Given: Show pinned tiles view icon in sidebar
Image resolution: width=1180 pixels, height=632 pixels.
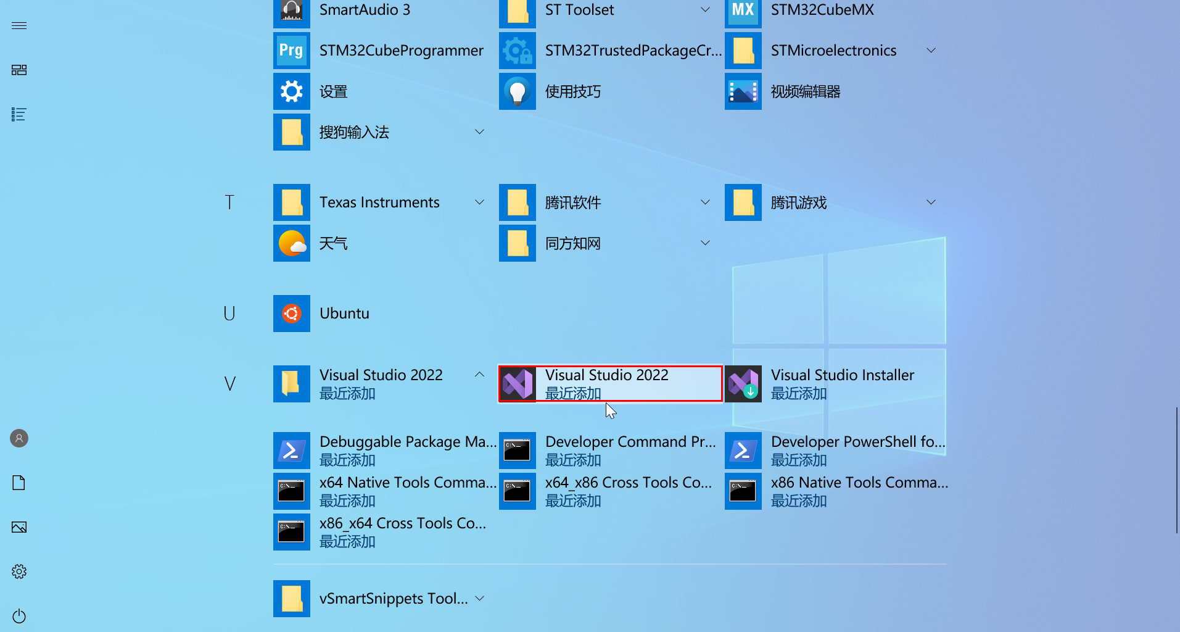Looking at the screenshot, I should pos(19,70).
